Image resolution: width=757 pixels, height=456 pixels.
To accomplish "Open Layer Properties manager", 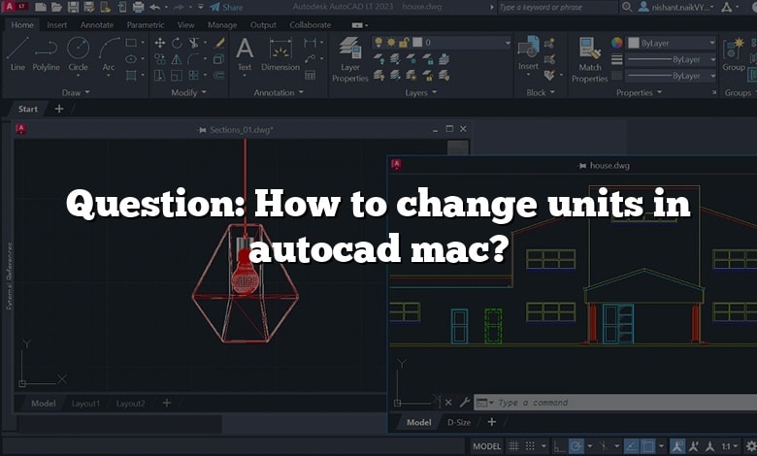I will pos(349,58).
